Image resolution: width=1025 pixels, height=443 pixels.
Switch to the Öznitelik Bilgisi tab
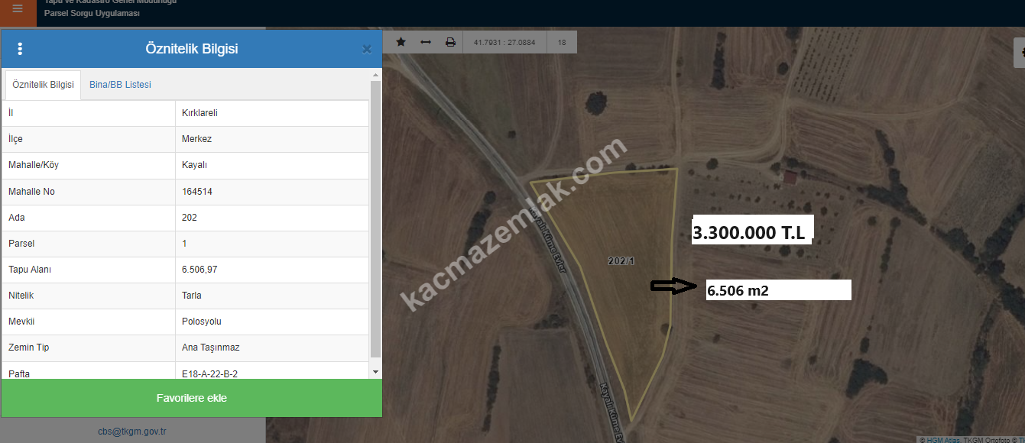pos(44,85)
